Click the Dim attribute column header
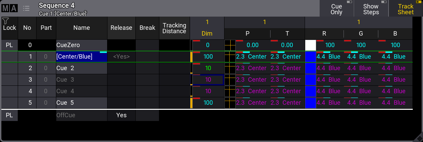 coord(207,34)
